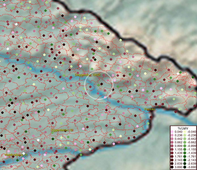
Task: Choose the swatch beside 1.439
Action: [x=172, y=153]
